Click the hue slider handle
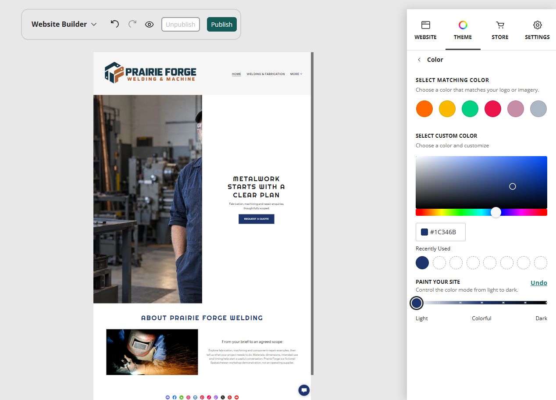The width and height of the screenshot is (556, 400). (496, 212)
